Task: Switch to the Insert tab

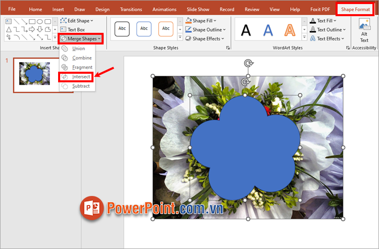Action: point(58,10)
